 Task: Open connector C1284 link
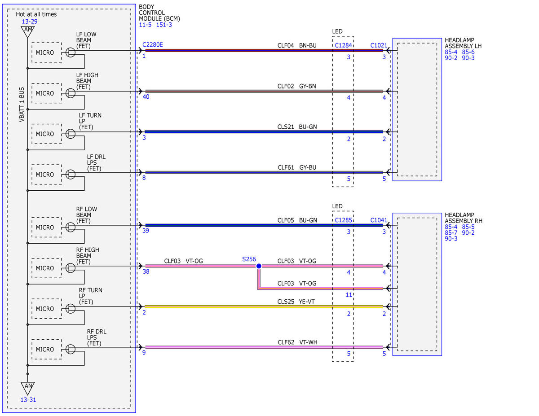click(344, 45)
